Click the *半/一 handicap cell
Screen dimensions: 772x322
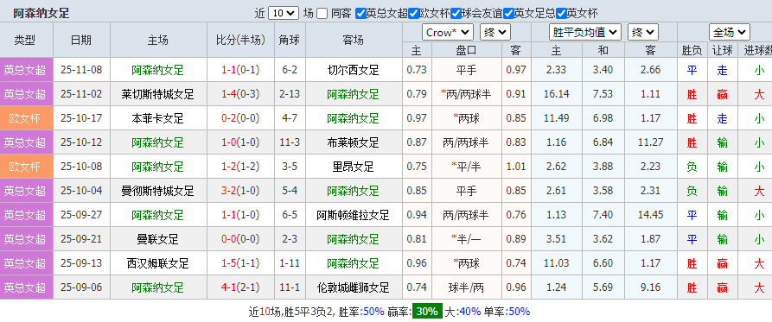pos(466,238)
